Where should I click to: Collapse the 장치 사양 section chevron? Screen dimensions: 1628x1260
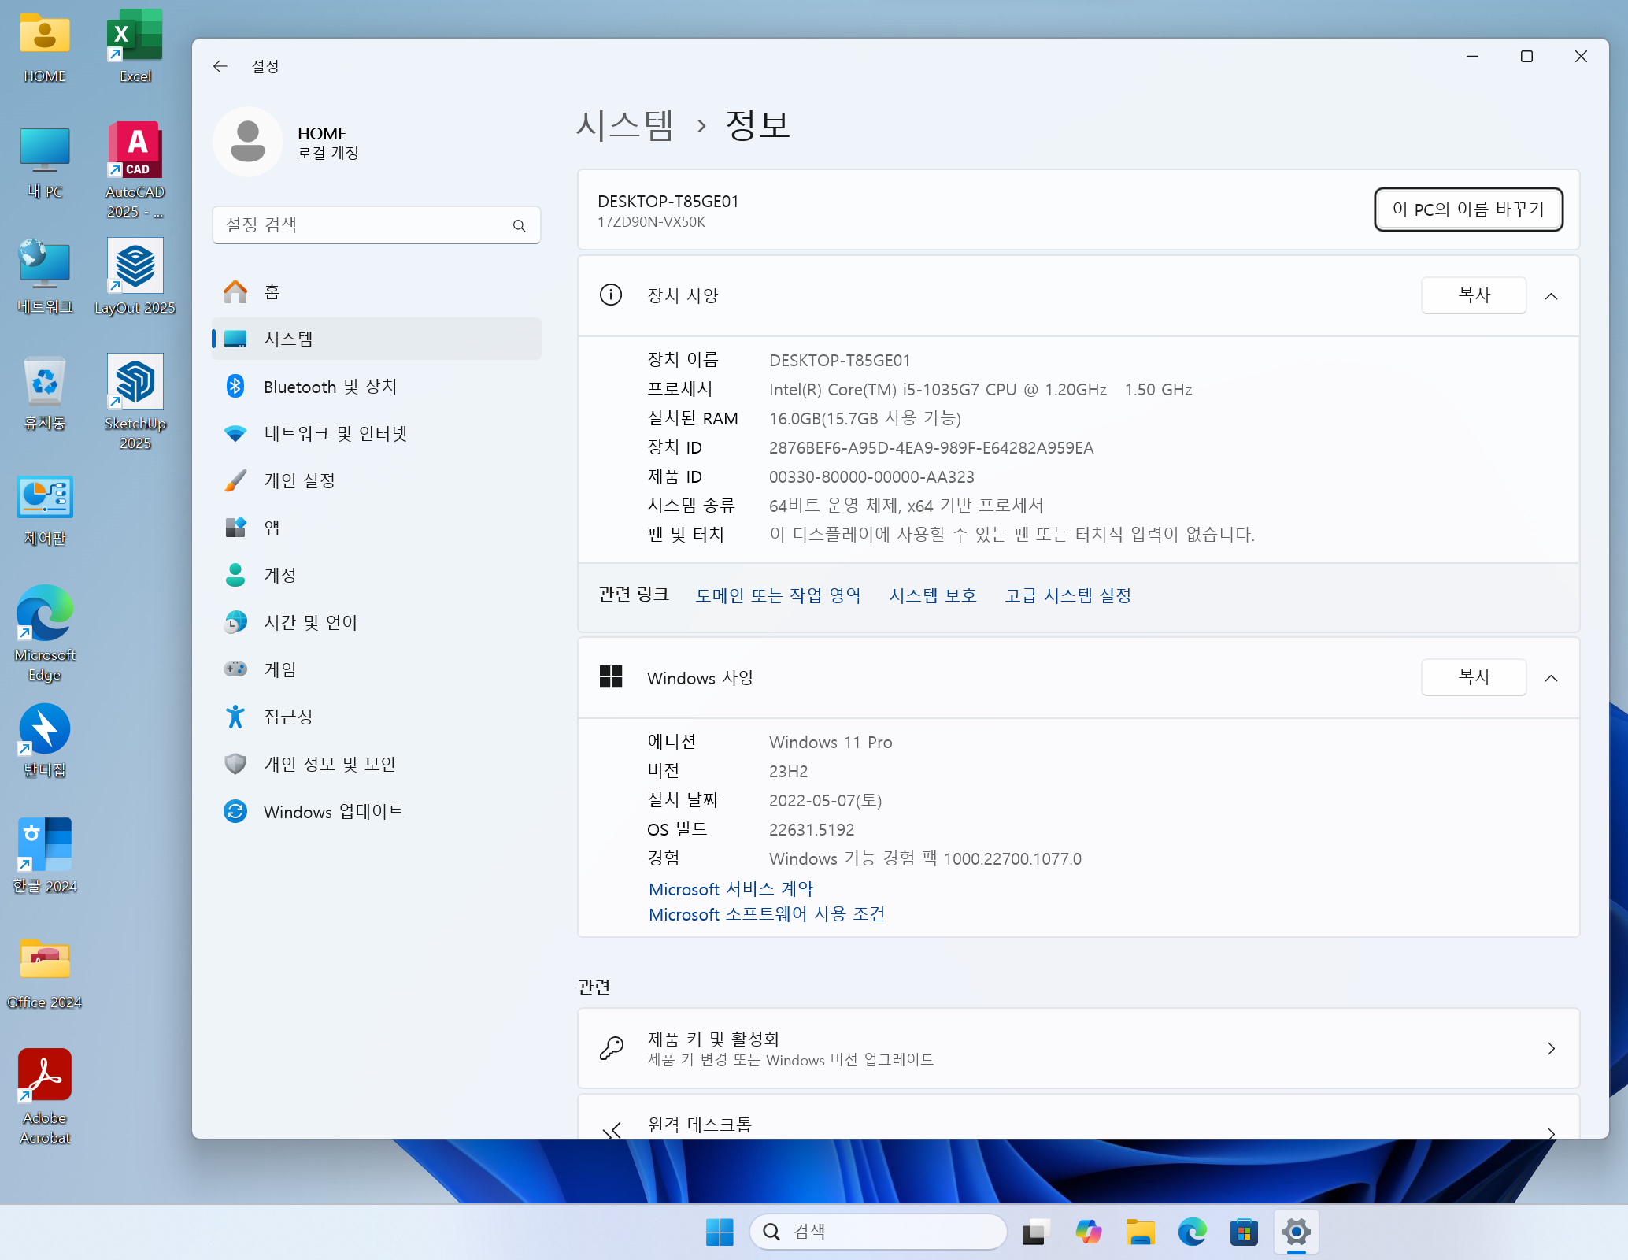[1551, 296]
